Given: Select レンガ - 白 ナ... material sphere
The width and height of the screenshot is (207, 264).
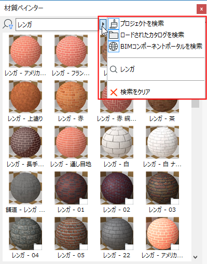Looking at the screenshot, I should pos(162,142).
